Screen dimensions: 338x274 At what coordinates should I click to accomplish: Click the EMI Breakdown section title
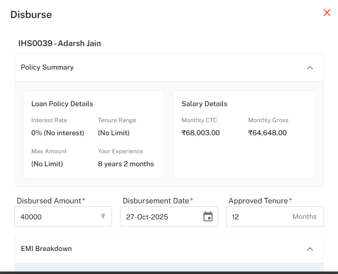point(46,248)
